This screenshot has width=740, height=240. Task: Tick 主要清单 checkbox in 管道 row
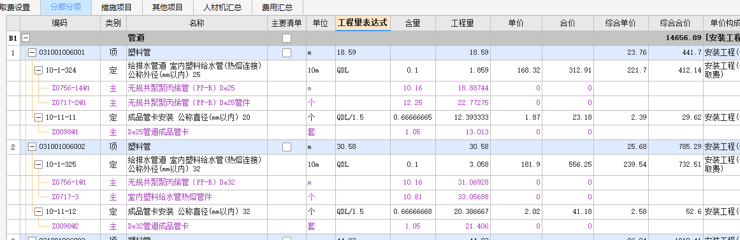287,38
